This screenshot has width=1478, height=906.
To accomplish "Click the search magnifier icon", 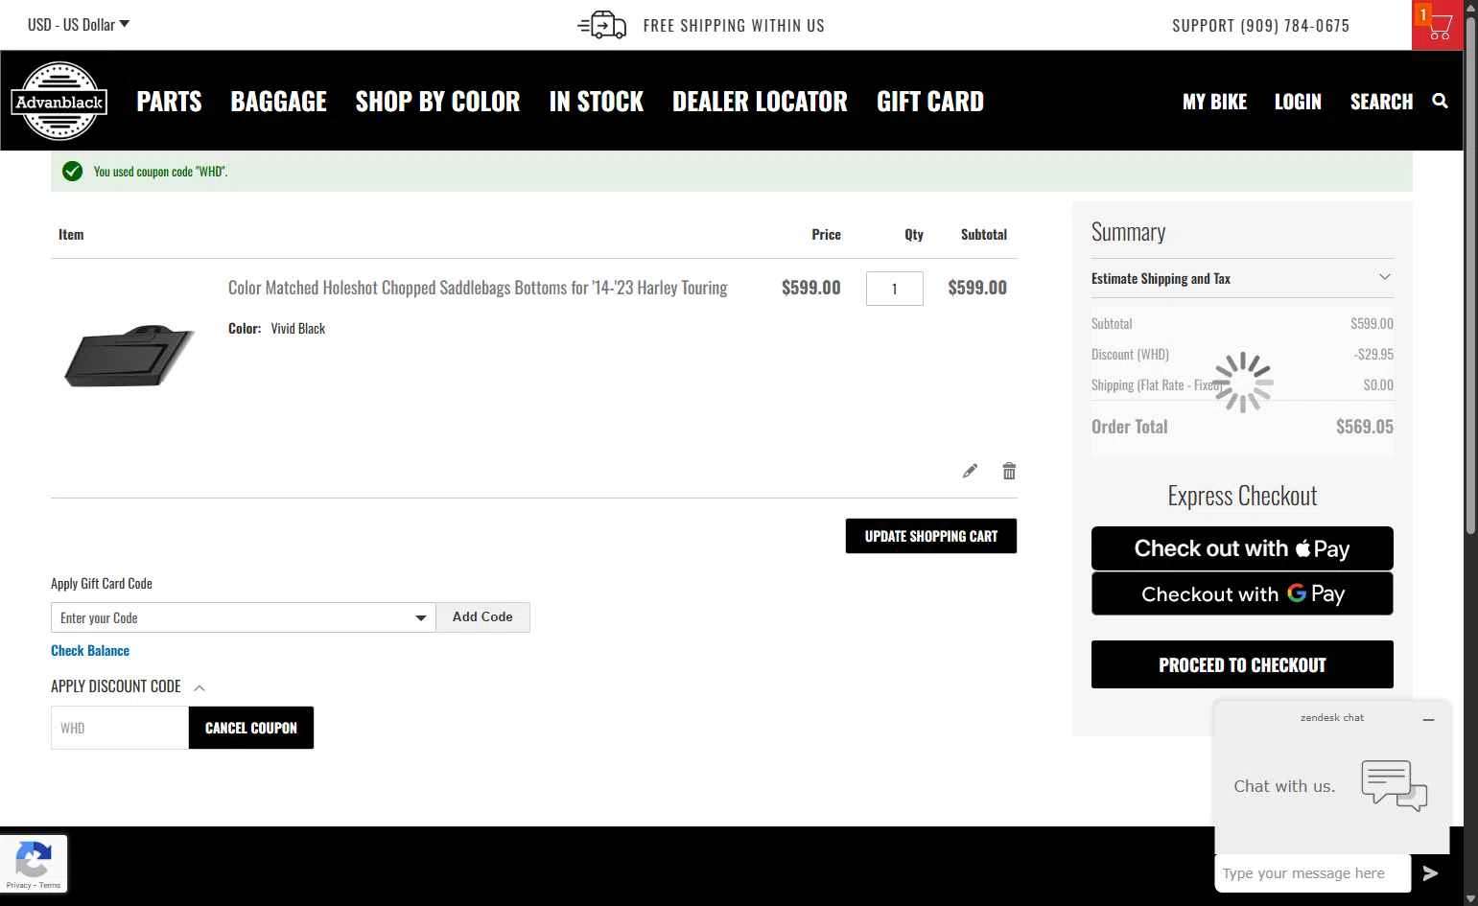I will pyautogui.click(x=1440, y=101).
